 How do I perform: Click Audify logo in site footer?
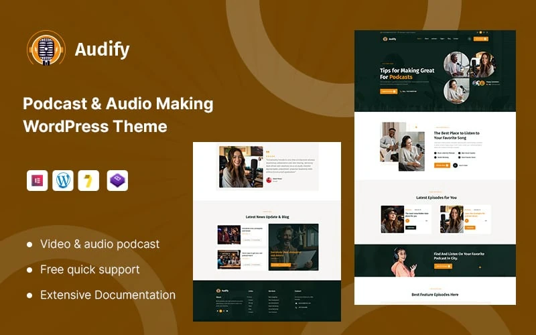tap(222, 291)
